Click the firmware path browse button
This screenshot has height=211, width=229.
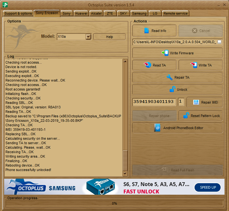click(x=219, y=42)
